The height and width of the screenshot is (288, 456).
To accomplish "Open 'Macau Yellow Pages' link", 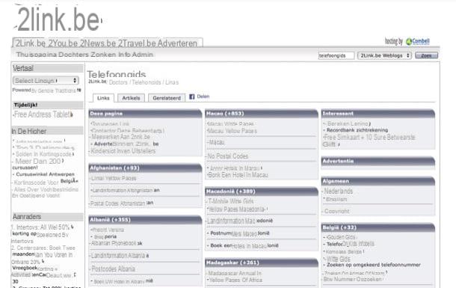I will (232, 131).
